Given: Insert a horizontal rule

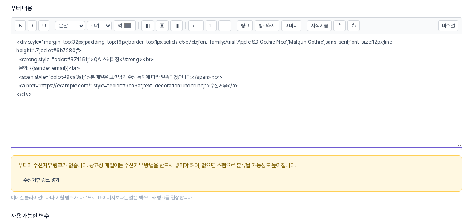Looking at the screenshot, I should [225, 26].
